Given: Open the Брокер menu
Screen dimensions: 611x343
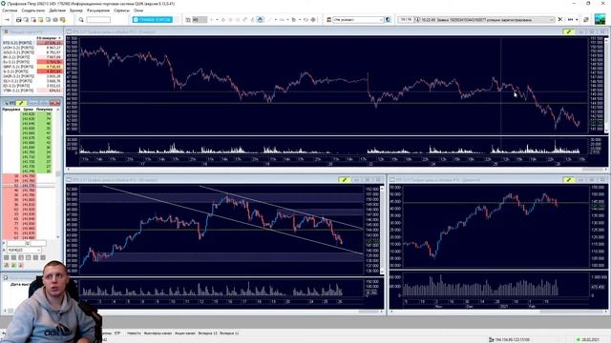Looking at the screenshot, I should click(76, 10).
